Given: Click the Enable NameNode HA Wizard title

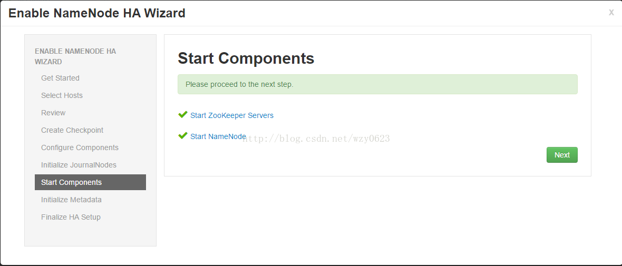Looking at the screenshot, I should pyautogui.click(x=97, y=13).
